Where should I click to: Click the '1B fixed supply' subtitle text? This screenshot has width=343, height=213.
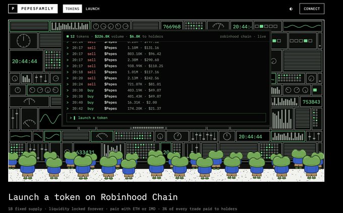[25, 208]
